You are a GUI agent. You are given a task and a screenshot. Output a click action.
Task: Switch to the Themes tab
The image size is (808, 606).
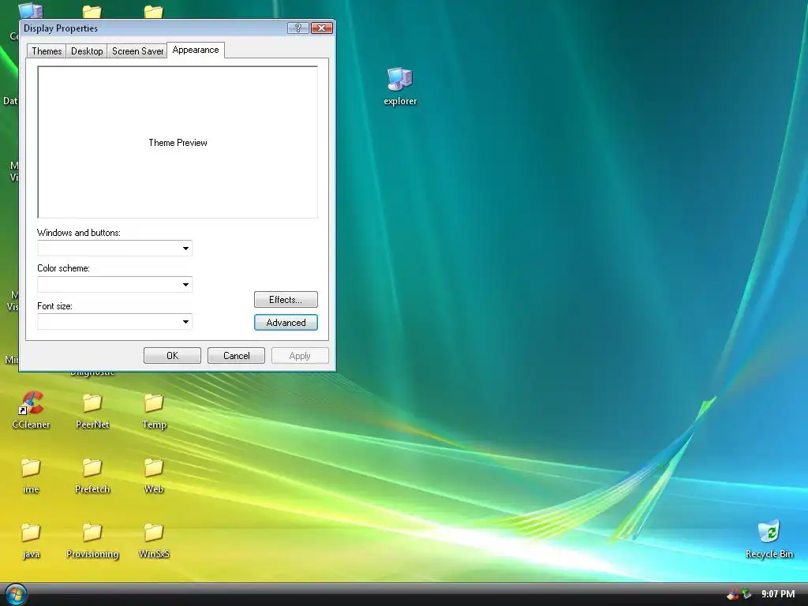tap(47, 51)
